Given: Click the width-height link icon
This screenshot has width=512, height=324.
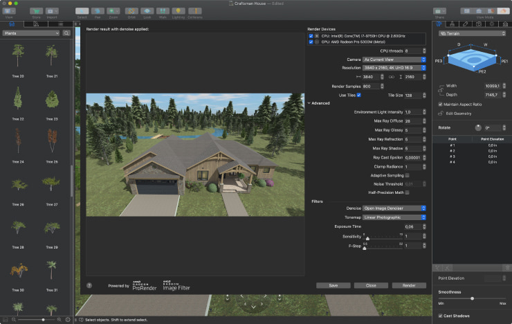Looking at the screenshot, I should pos(391,77).
